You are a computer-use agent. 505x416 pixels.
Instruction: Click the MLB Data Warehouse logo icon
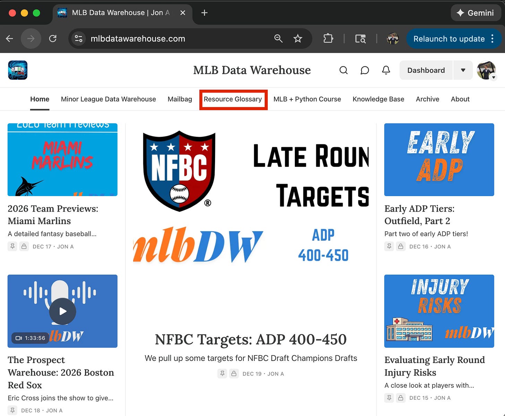[x=18, y=70]
